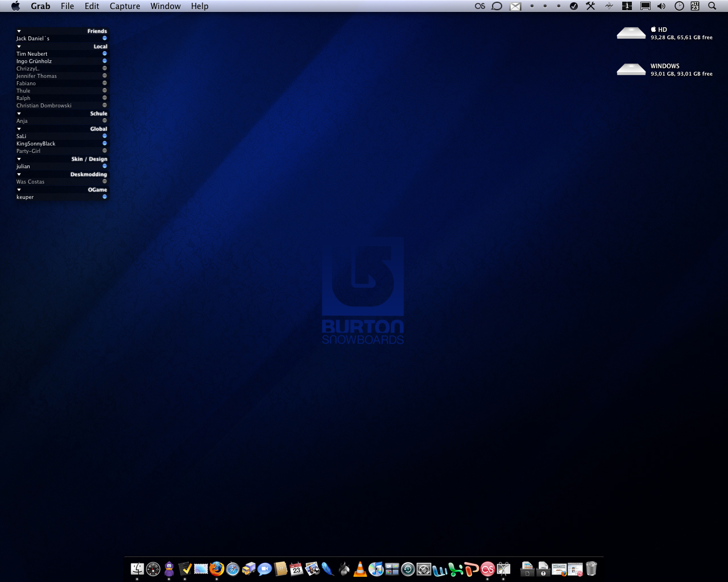Open the Apple menu
The image size is (728, 582).
(x=15, y=6)
